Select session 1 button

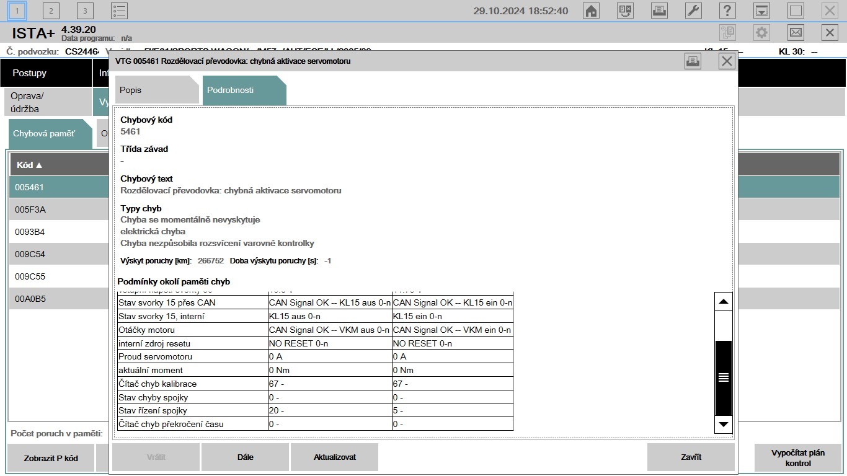pyautogui.click(x=17, y=11)
